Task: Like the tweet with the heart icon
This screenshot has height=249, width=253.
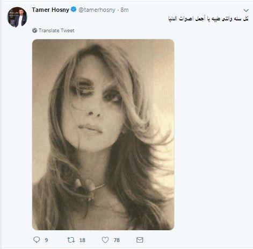Action: [x=105, y=240]
